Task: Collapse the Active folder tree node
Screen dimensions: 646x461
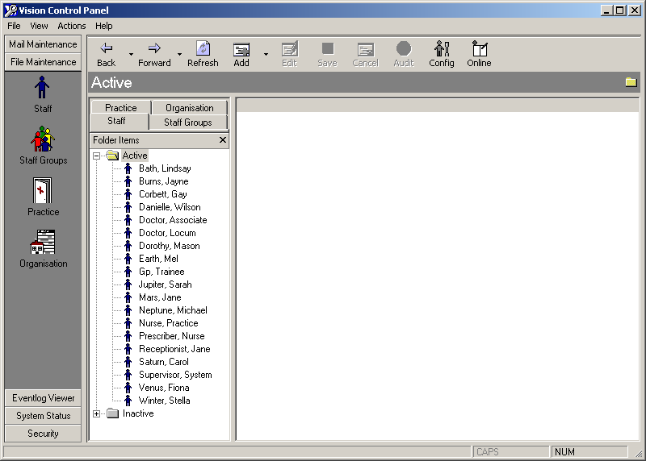Action: 96,156
